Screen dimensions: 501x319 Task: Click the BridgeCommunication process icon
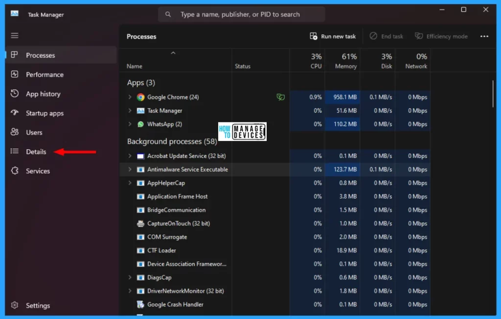coord(140,210)
